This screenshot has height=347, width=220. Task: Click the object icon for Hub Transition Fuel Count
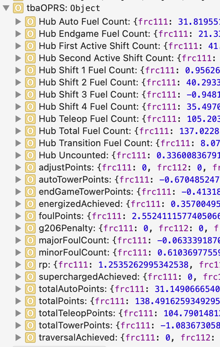click(x=30, y=143)
